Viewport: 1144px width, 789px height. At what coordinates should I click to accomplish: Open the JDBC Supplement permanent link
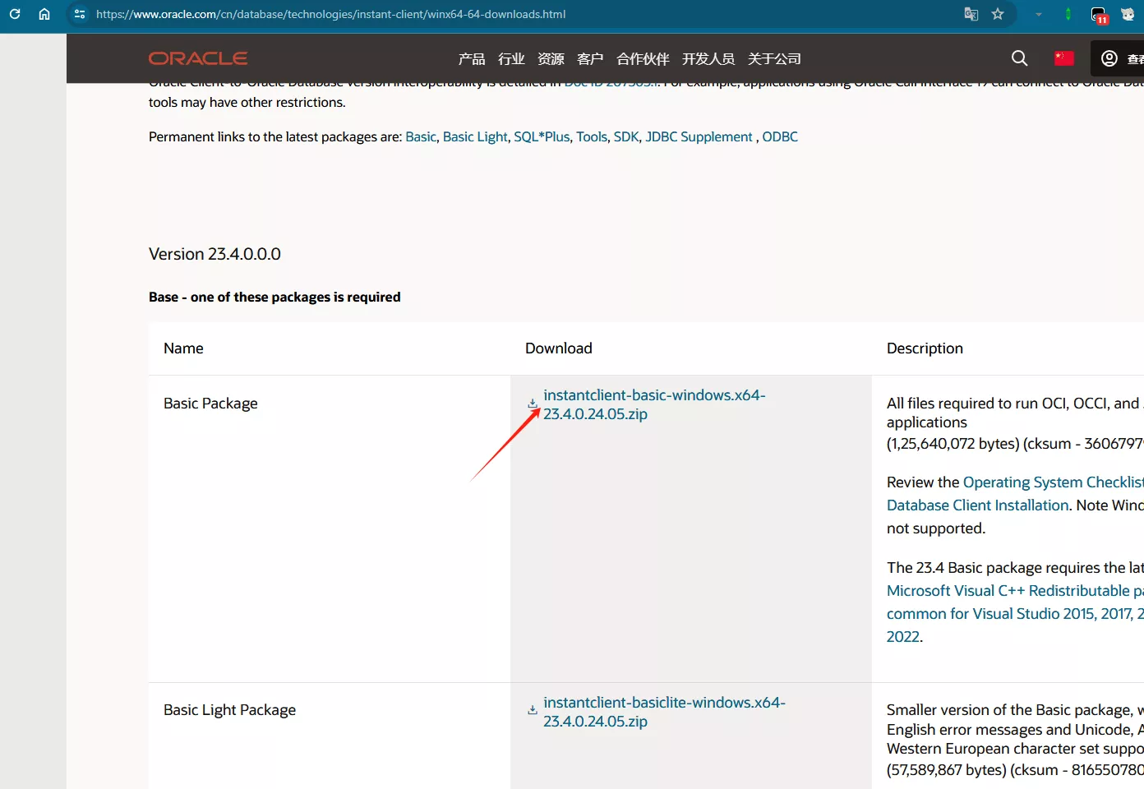pyautogui.click(x=699, y=137)
